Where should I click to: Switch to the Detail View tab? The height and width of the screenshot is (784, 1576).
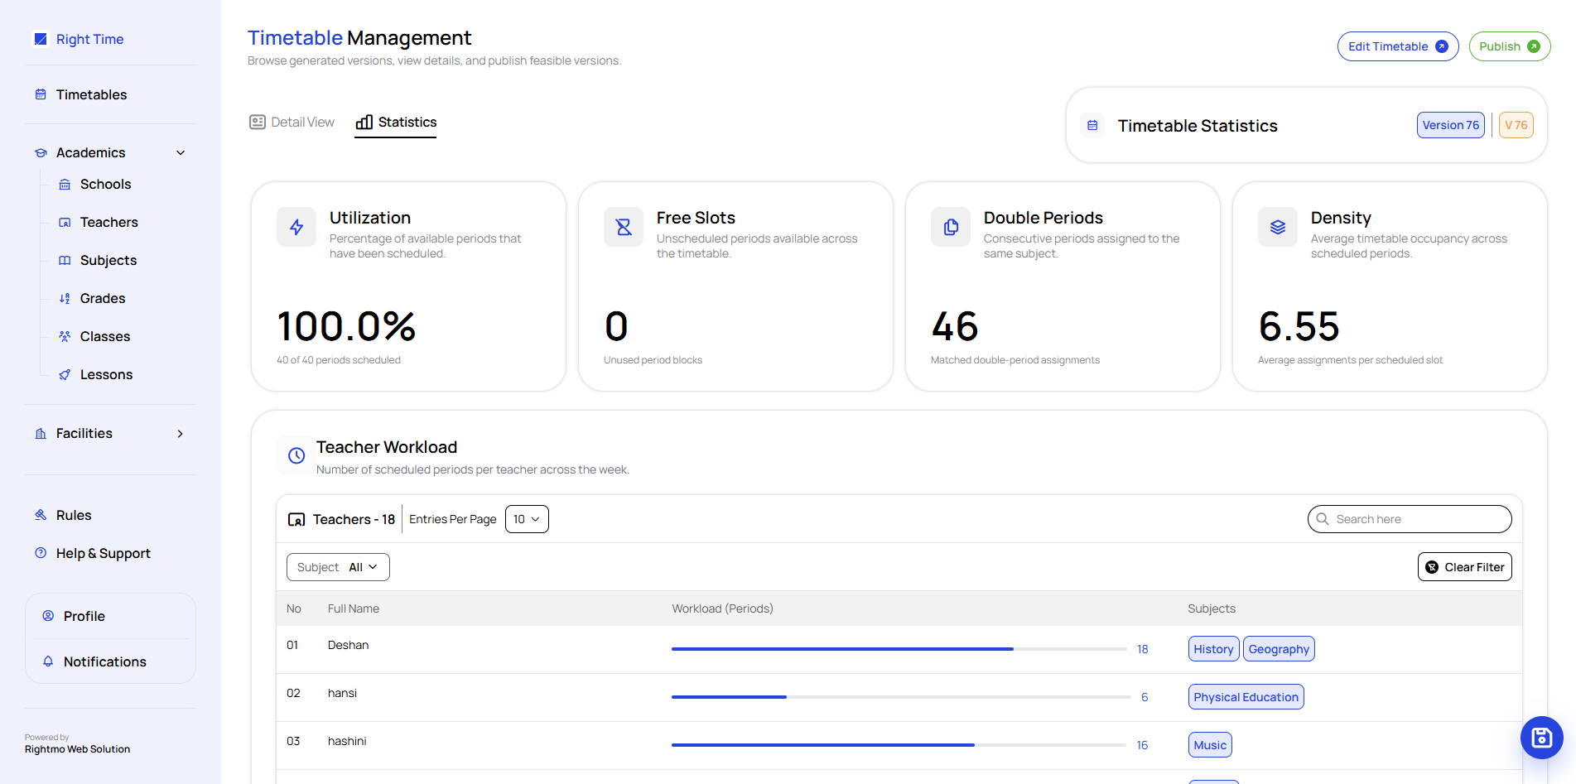click(x=292, y=123)
